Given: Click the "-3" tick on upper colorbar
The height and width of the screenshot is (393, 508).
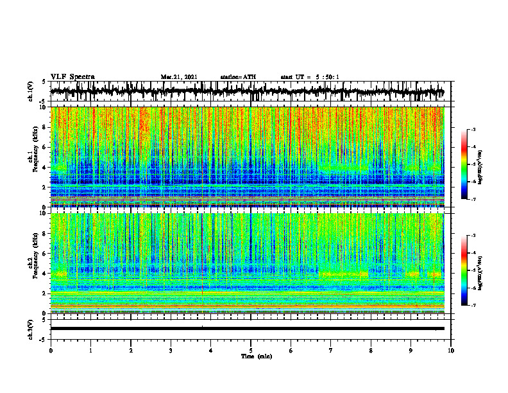Looking at the screenshot, I should pos(473,129).
